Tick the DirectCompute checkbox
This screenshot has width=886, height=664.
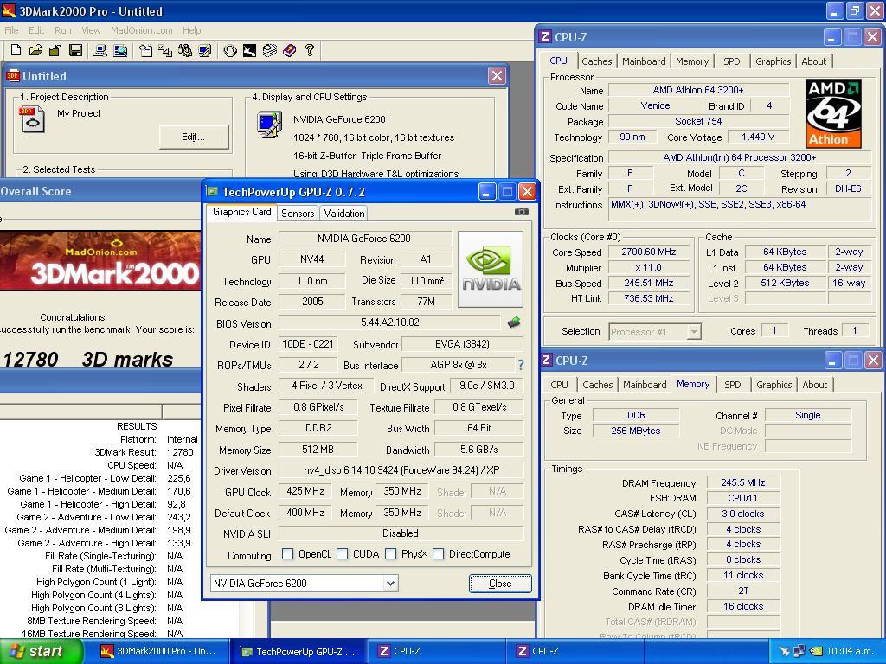[438, 554]
